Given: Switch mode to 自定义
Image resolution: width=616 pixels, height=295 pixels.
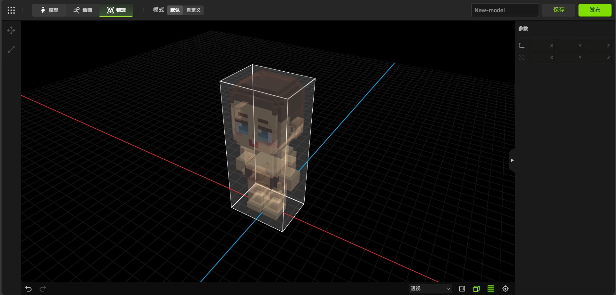Looking at the screenshot, I should tap(193, 10).
